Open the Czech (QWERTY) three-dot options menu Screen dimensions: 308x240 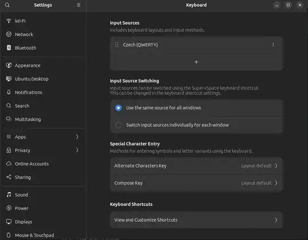tap(273, 45)
